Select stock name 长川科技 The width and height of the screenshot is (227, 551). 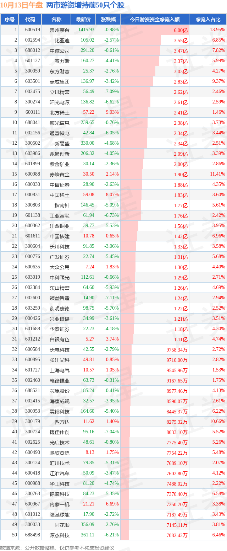coord(60,246)
